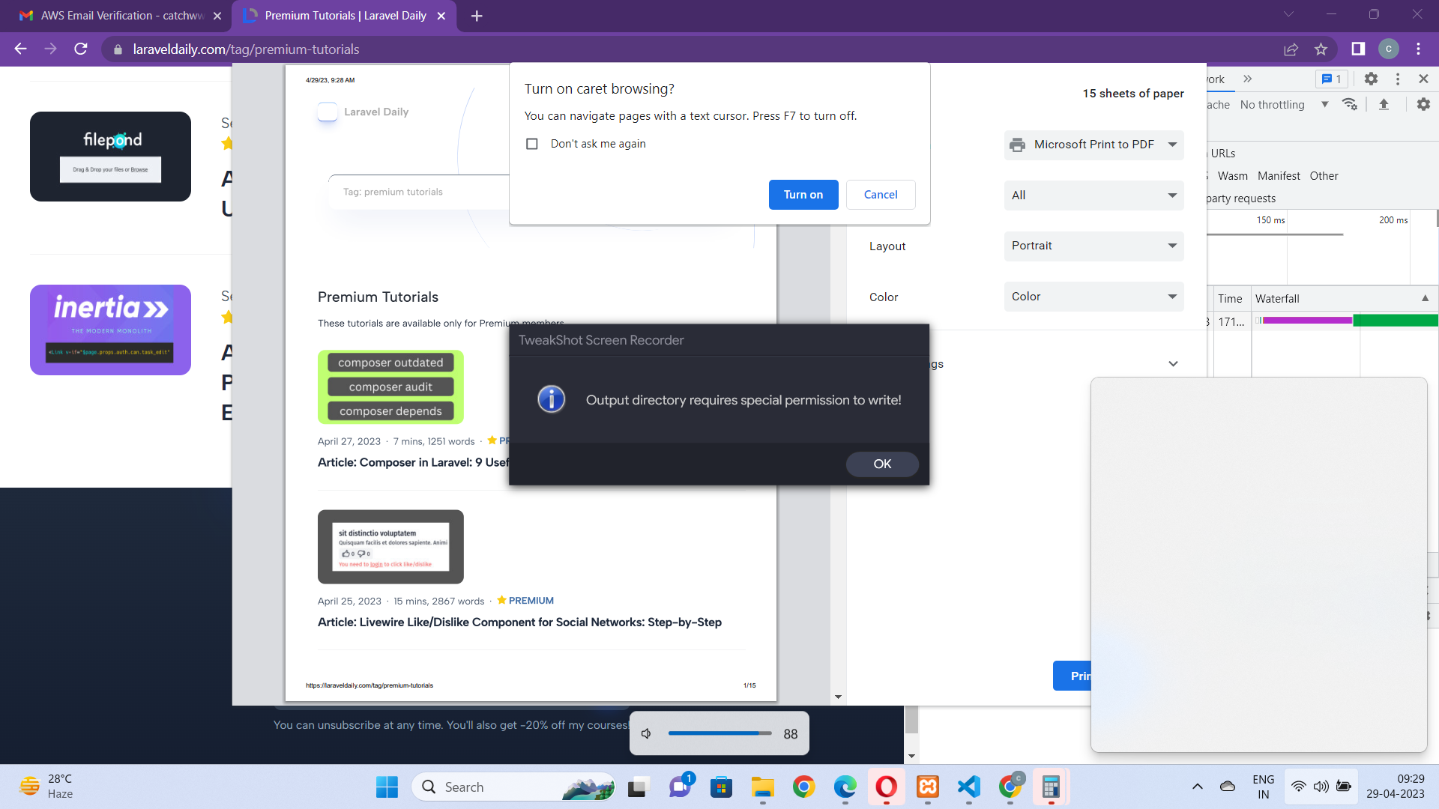Image resolution: width=1439 pixels, height=809 pixels.
Task: Click the volume slider bar
Action: tap(719, 733)
